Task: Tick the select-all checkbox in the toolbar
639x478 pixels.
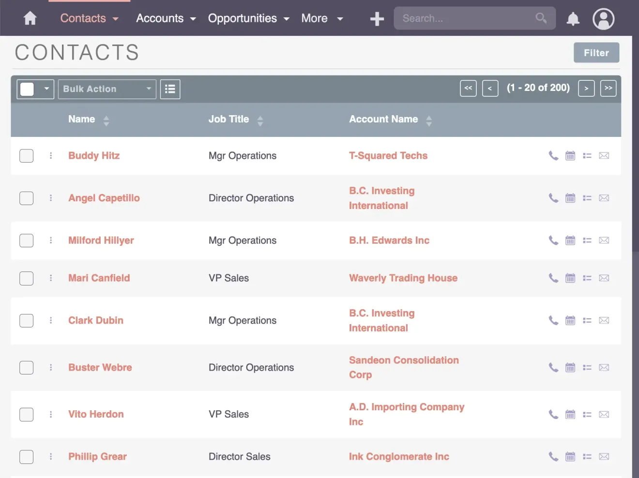Action: 28,89
